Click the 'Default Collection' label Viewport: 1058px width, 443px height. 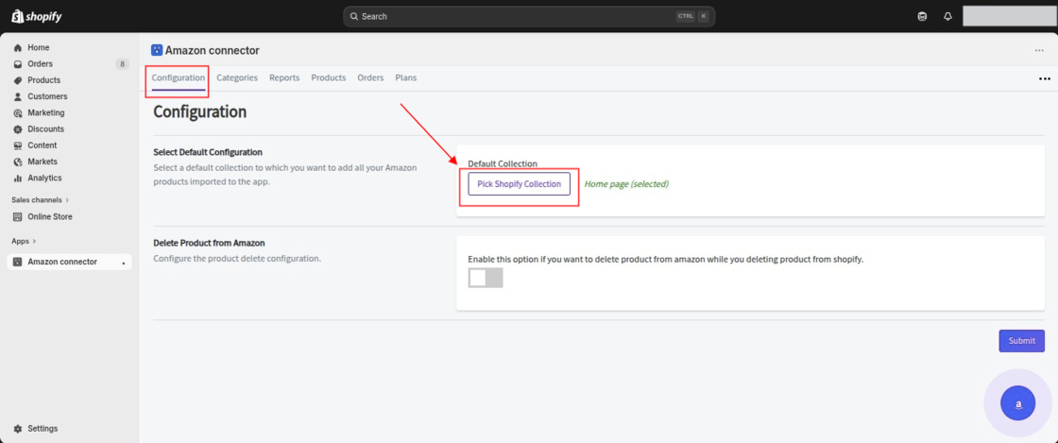pos(503,163)
